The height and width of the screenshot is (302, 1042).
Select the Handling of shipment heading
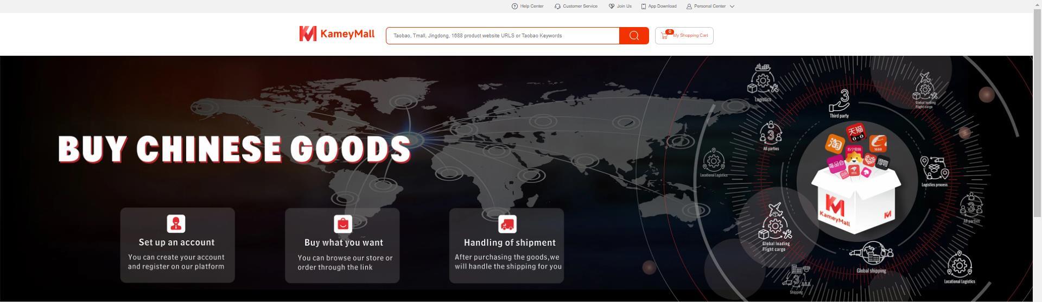pos(510,242)
